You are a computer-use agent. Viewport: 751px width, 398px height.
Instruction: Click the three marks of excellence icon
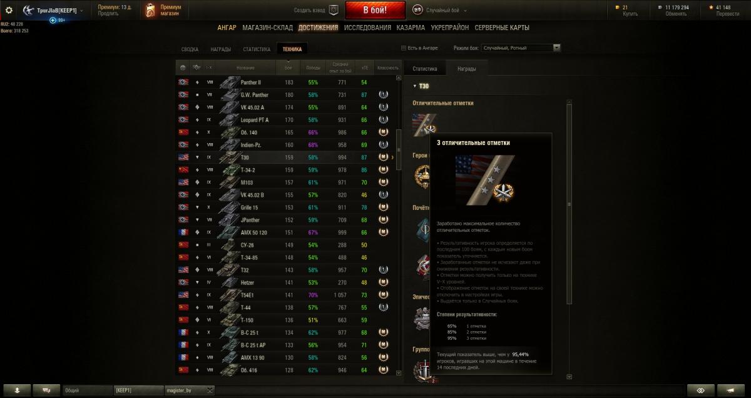(x=424, y=125)
